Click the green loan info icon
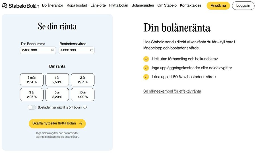The height and width of the screenshot is (153, 256). 85,107
